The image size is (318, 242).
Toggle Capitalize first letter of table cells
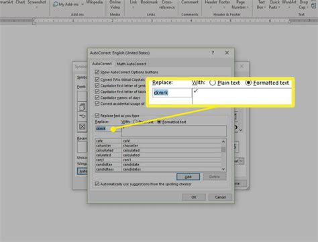97,91
